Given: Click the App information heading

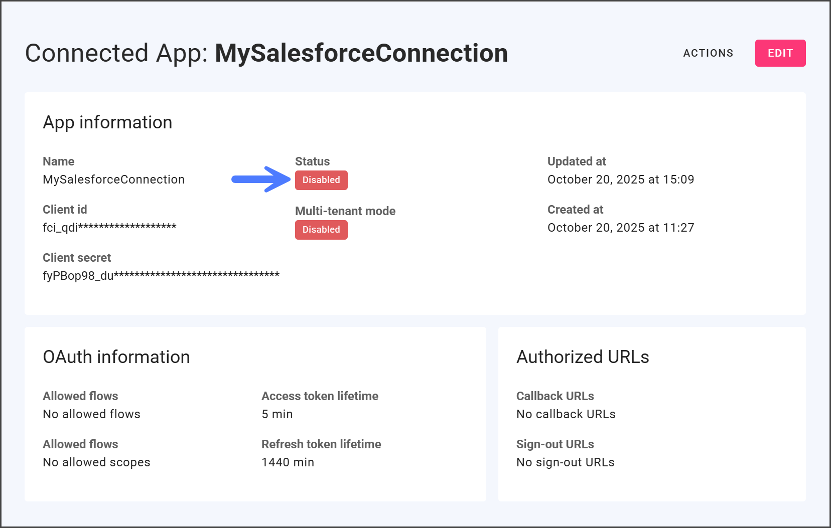Looking at the screenshot, I should [107, 122].
